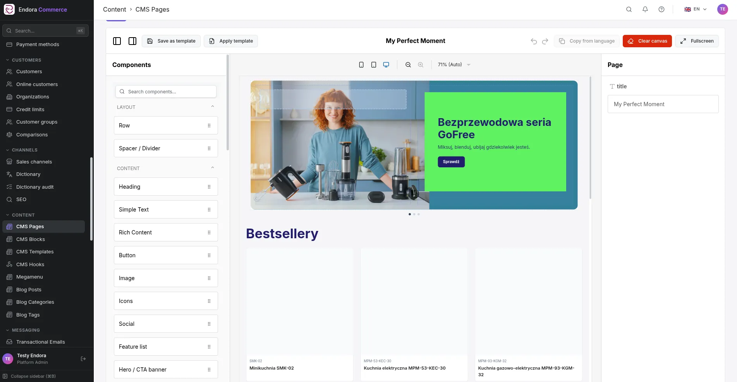The width and height of the screenshot is (737, 382).
Task: Click the logout icon beside Testy Endora
Action: point(83,359)
